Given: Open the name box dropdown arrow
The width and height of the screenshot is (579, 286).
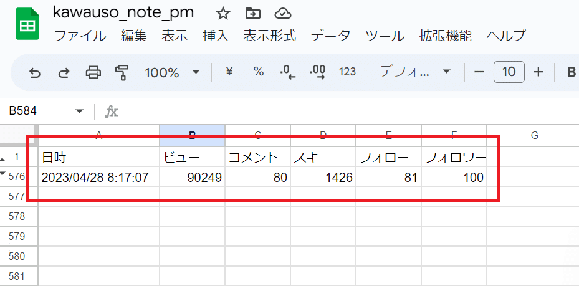Looking at the screenshot, I should tap(80, 112).
